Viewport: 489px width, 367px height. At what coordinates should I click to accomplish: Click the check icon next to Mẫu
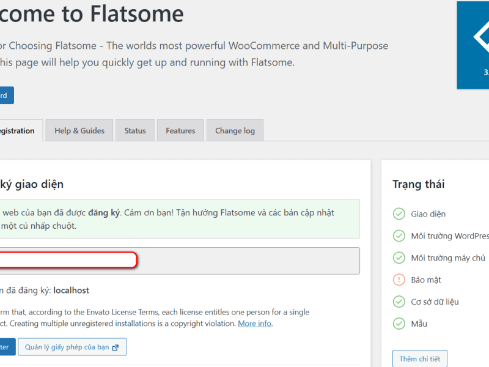coord(399,324)
